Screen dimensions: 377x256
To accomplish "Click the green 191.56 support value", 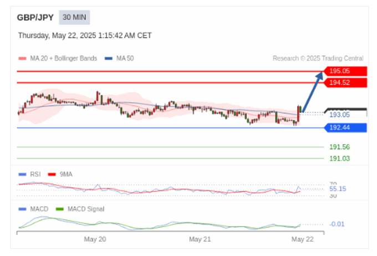I will click(339, 147).
